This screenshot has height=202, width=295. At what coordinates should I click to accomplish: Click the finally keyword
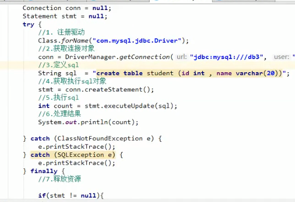click(44, 171)
